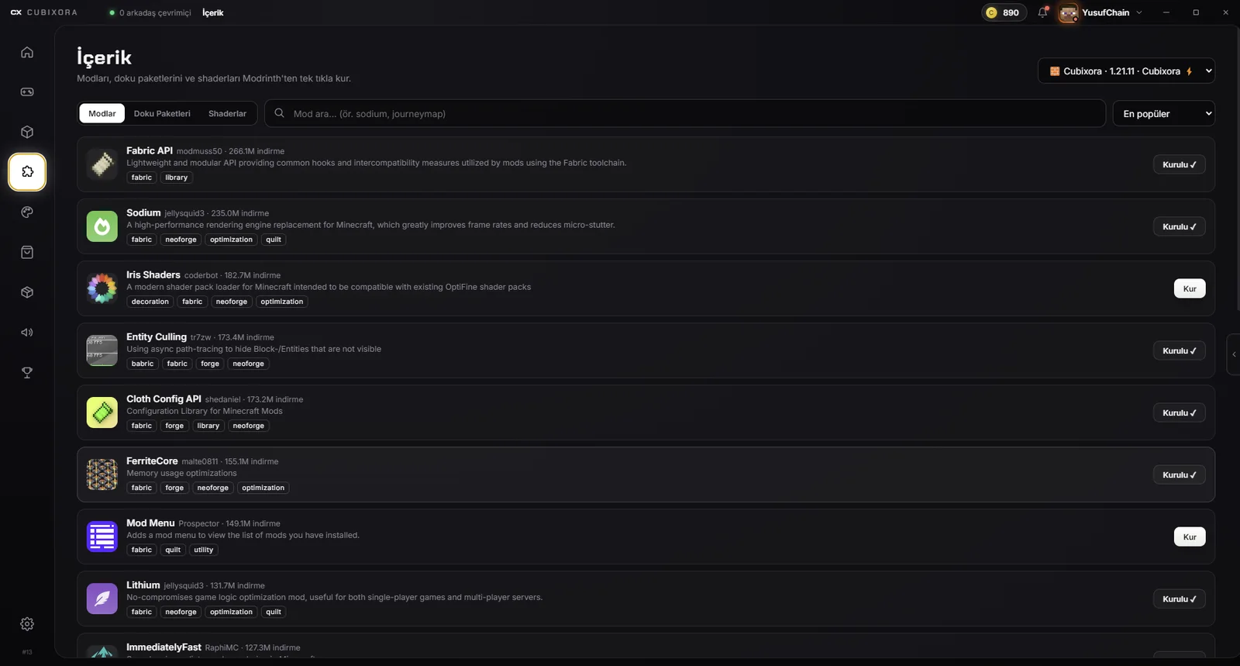
Task: Click the Mod ara search field
Action: tap(685, 113)
